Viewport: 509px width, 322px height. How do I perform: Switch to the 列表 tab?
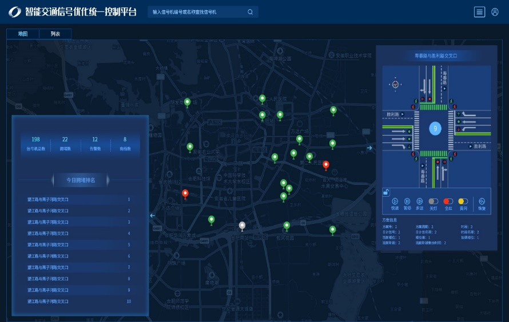tap(55, 34)
